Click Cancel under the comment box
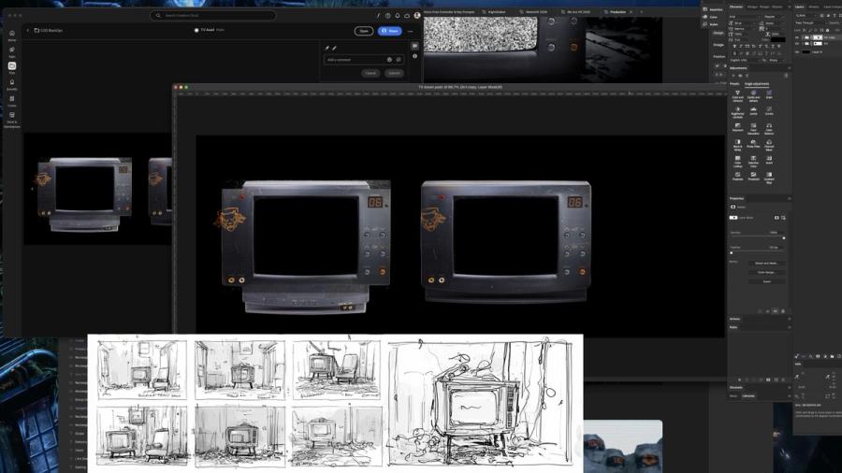 (370, 73)
